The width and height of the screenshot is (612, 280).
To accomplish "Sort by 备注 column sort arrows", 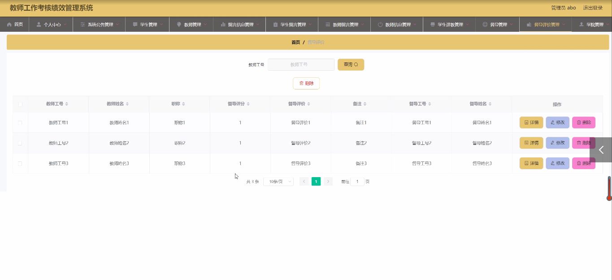I will click(x=365, y=104).
